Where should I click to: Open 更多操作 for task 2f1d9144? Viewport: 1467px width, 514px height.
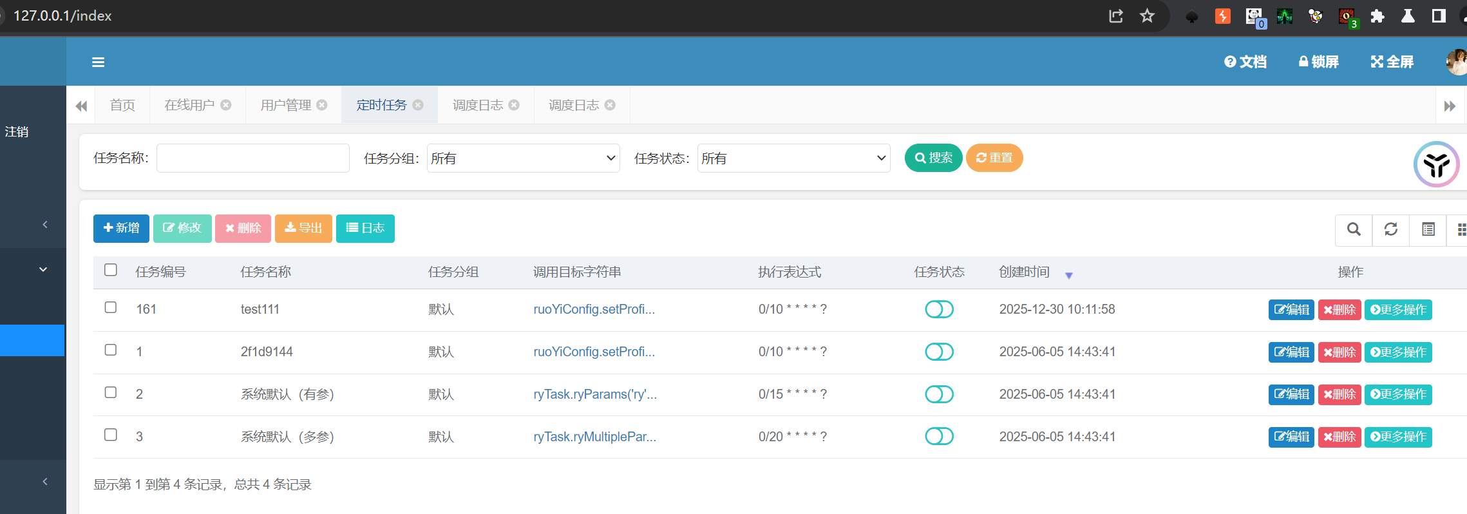click(1398, 352)
